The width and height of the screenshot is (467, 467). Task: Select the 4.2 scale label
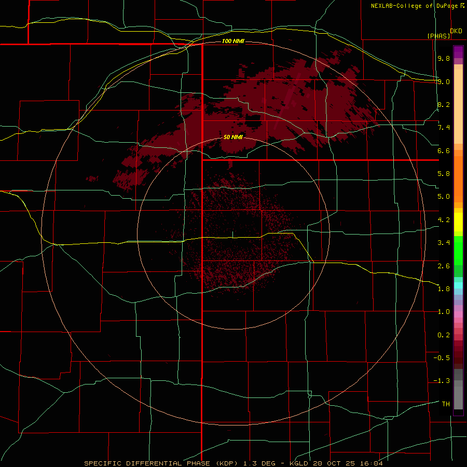click(444, 220)
